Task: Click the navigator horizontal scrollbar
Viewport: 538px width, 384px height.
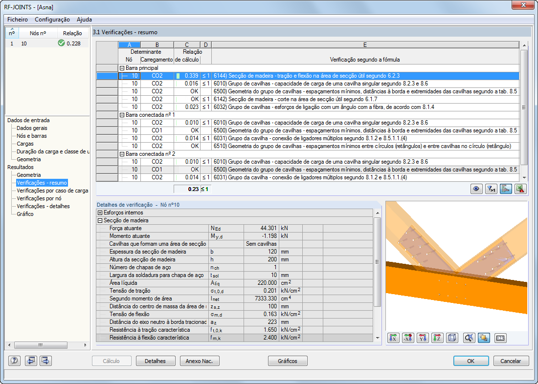Action: point(46,345)
